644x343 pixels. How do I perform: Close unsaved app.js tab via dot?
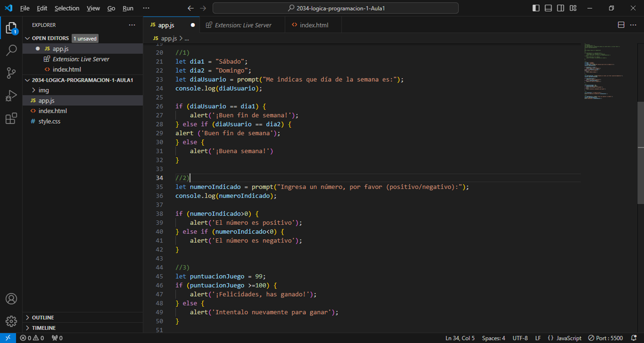[x=193, y=25]
